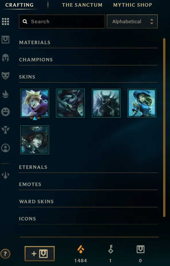Expand the Materials section
Image resolution: width=170 pixels, height=266 pixels.
88,42
